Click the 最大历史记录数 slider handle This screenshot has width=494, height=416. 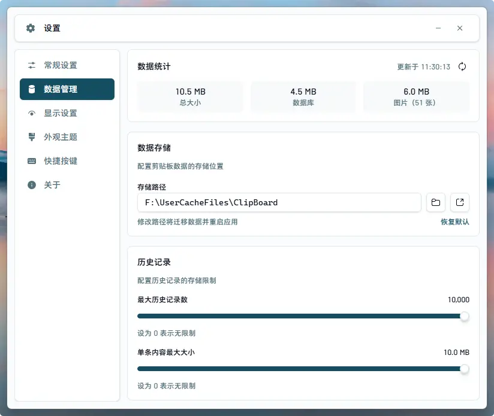465,316
